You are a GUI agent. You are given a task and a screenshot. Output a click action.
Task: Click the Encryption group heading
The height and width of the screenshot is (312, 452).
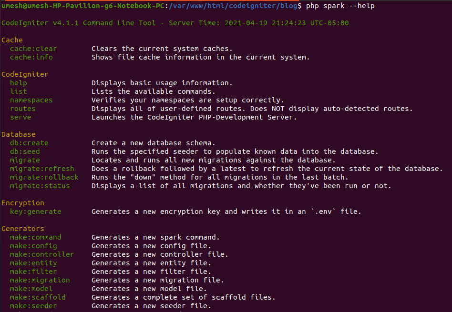[x=23, y=203]
